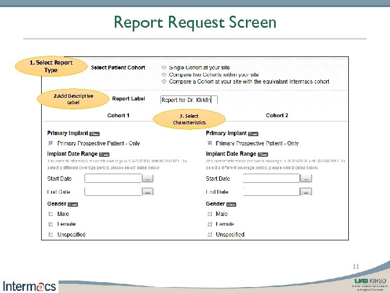Click Cohort 1 Start Date field

[x=113, y=179]
